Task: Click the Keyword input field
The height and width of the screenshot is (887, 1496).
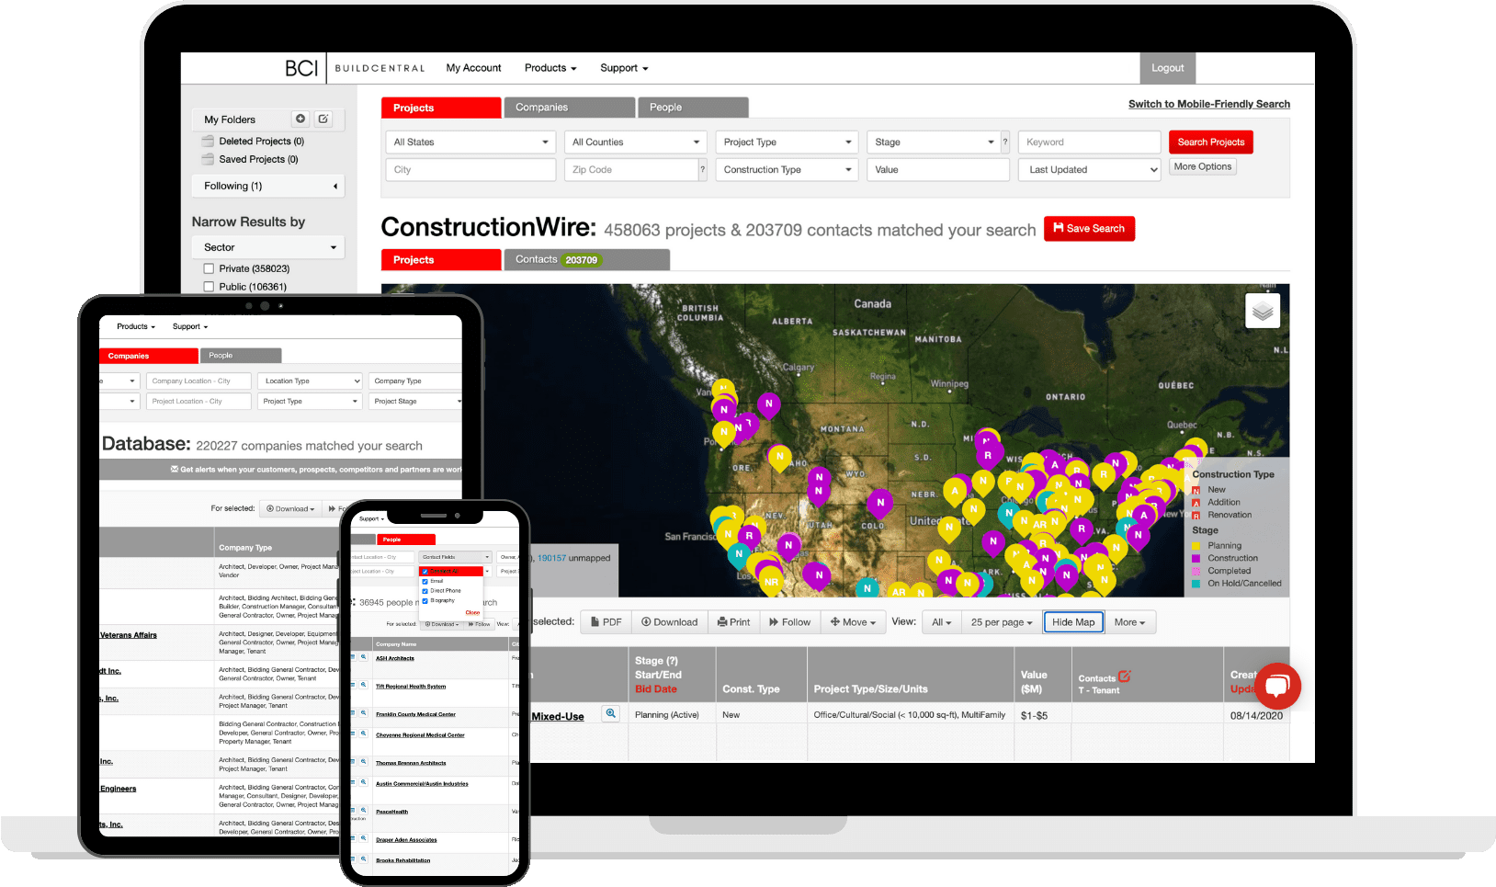Action: 1090,142
